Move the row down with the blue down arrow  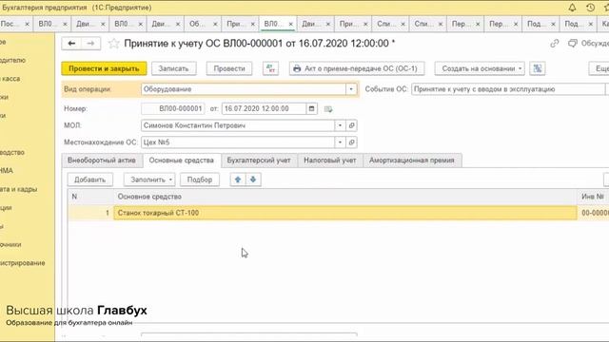coord(253,180)
